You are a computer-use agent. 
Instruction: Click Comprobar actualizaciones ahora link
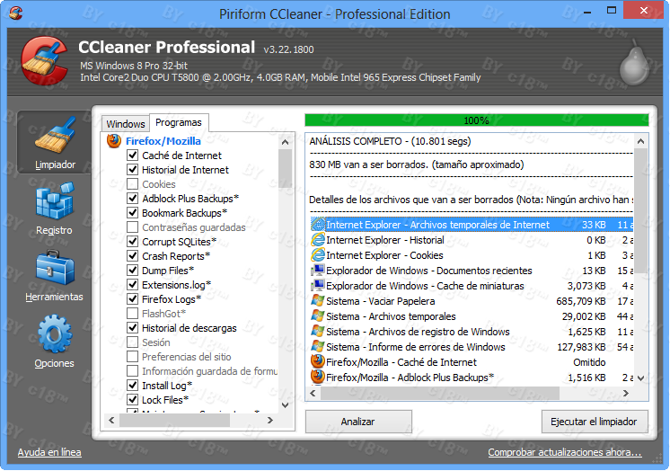click(x=565, y=452)
